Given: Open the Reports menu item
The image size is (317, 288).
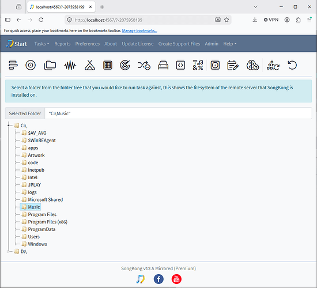Looking at the screenshot, I should pyautogui.click(x=62, y=44).
